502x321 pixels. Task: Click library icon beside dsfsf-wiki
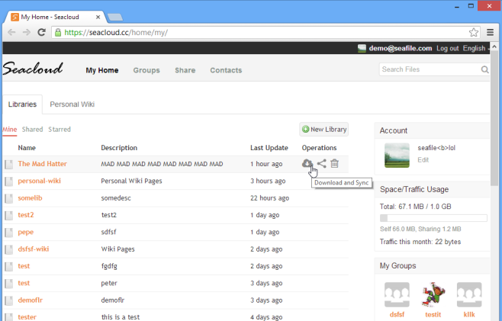(x=9, y=249)
